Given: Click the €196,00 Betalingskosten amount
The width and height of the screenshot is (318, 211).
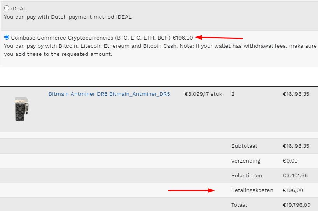Looking at the screenshot, I should tap(293, 190).
